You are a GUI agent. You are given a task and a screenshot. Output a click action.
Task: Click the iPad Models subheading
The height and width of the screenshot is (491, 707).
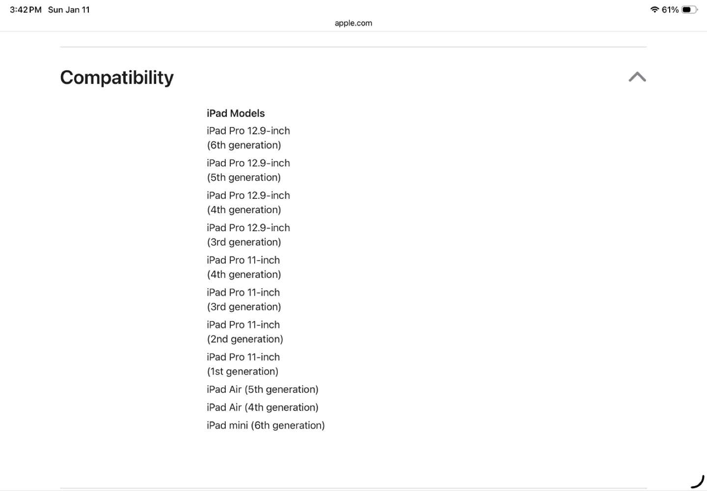coord(236,113)
